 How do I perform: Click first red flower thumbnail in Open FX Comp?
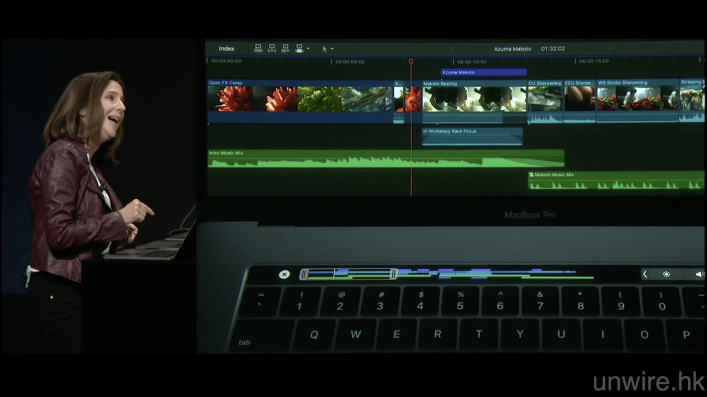point(230,99)
